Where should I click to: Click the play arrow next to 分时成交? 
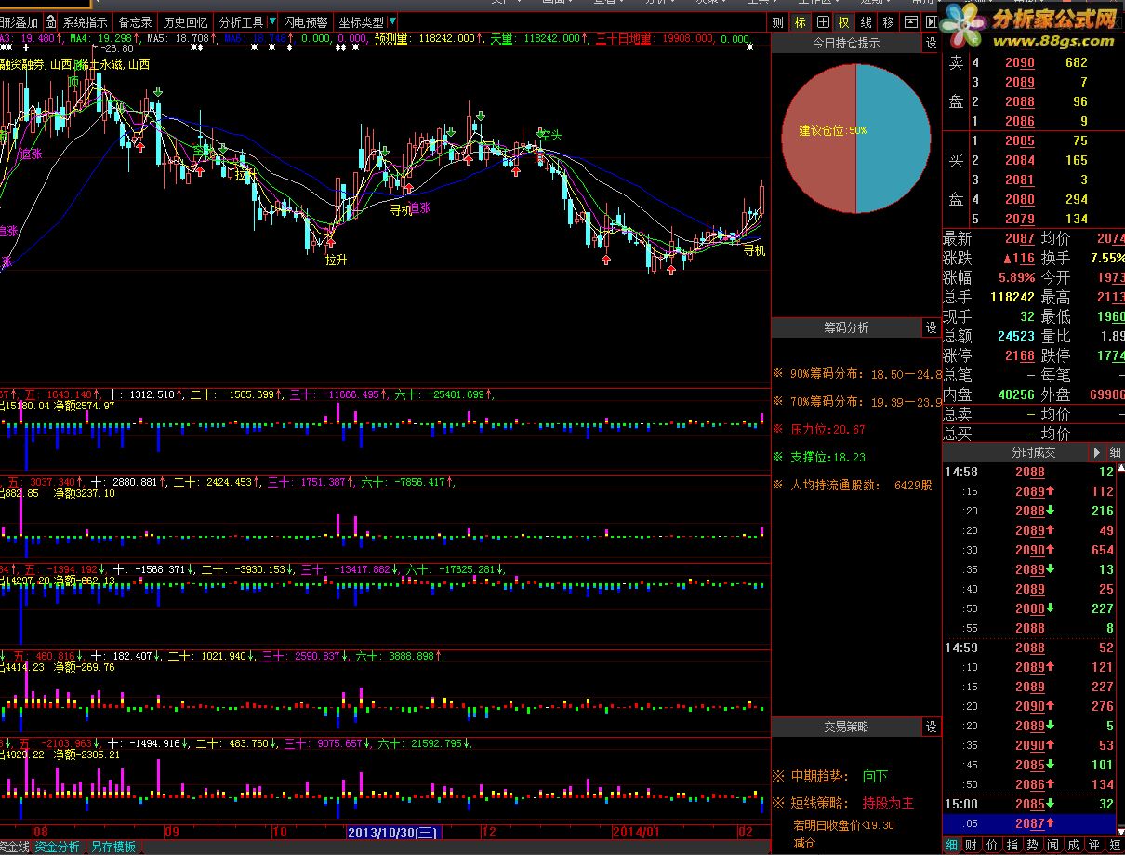(x=1095, y=452)
